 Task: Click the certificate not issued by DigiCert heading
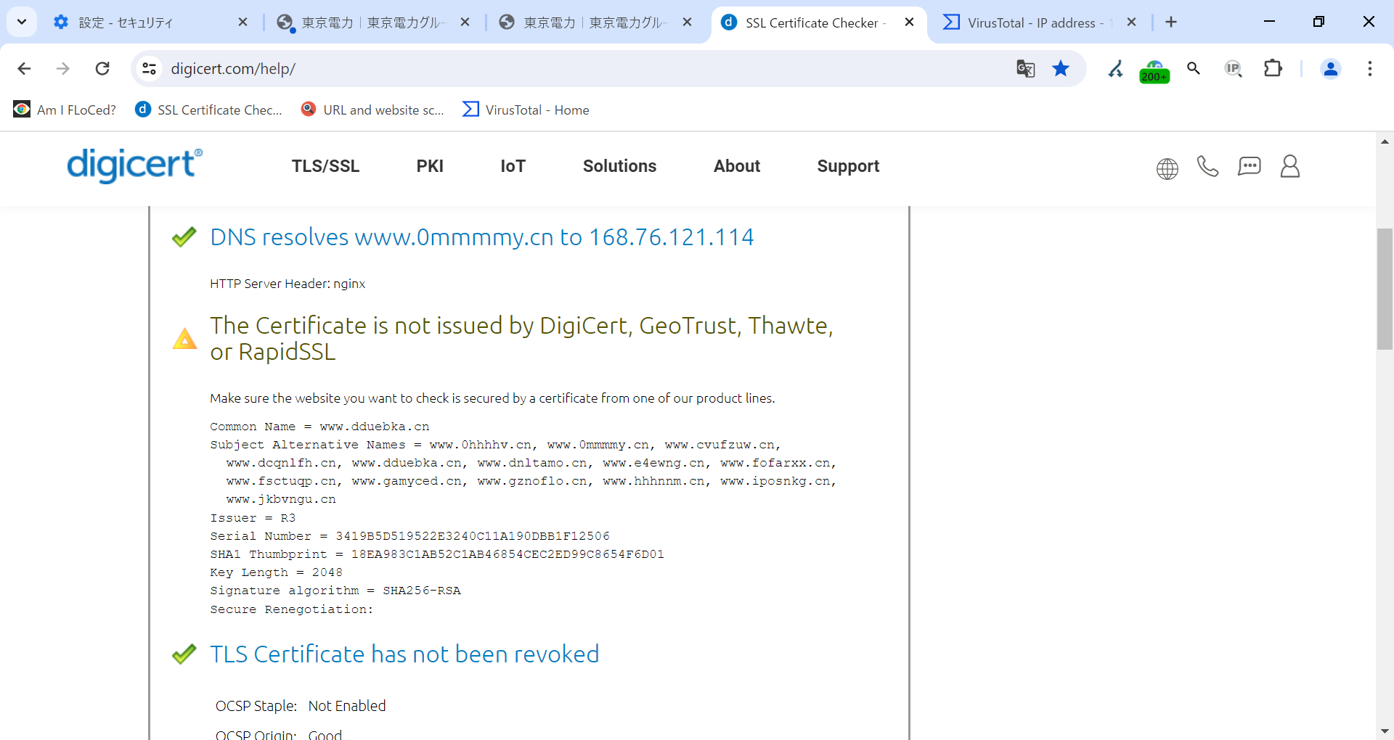(521, 339)
